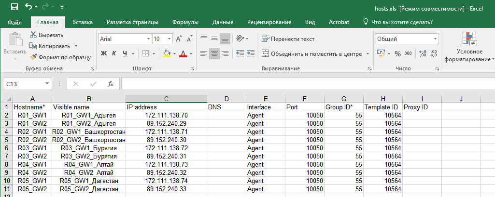Align text to the bottom

click(225, 39)
